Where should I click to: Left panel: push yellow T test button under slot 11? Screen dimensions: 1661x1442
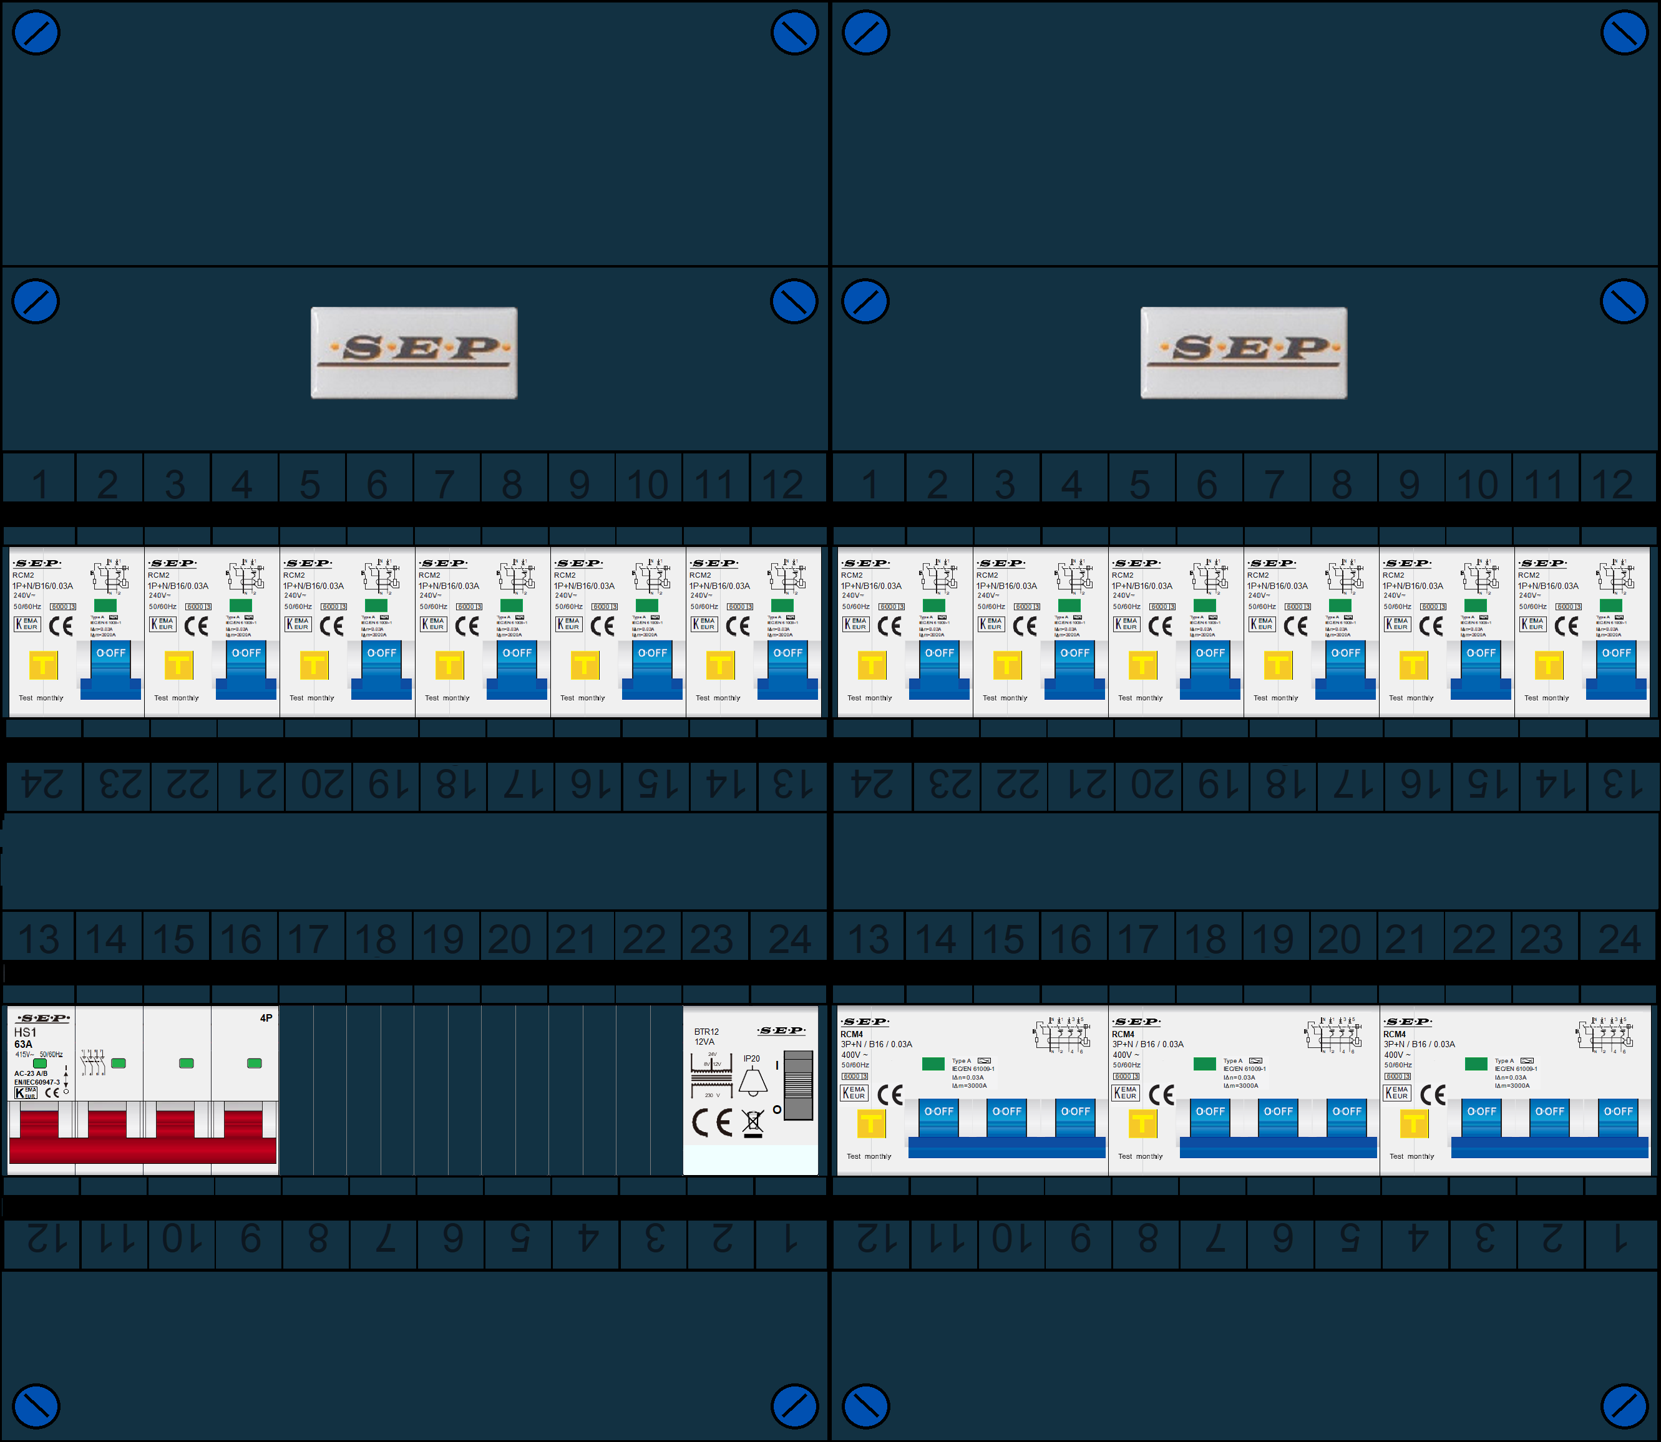pyautogui.click(x=720, y=665)
